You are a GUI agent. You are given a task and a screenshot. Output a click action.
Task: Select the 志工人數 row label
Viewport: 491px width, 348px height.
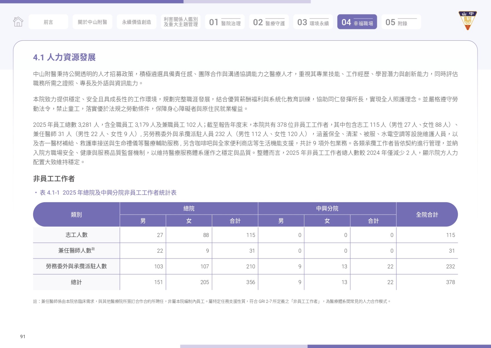[x=76, y=235]
